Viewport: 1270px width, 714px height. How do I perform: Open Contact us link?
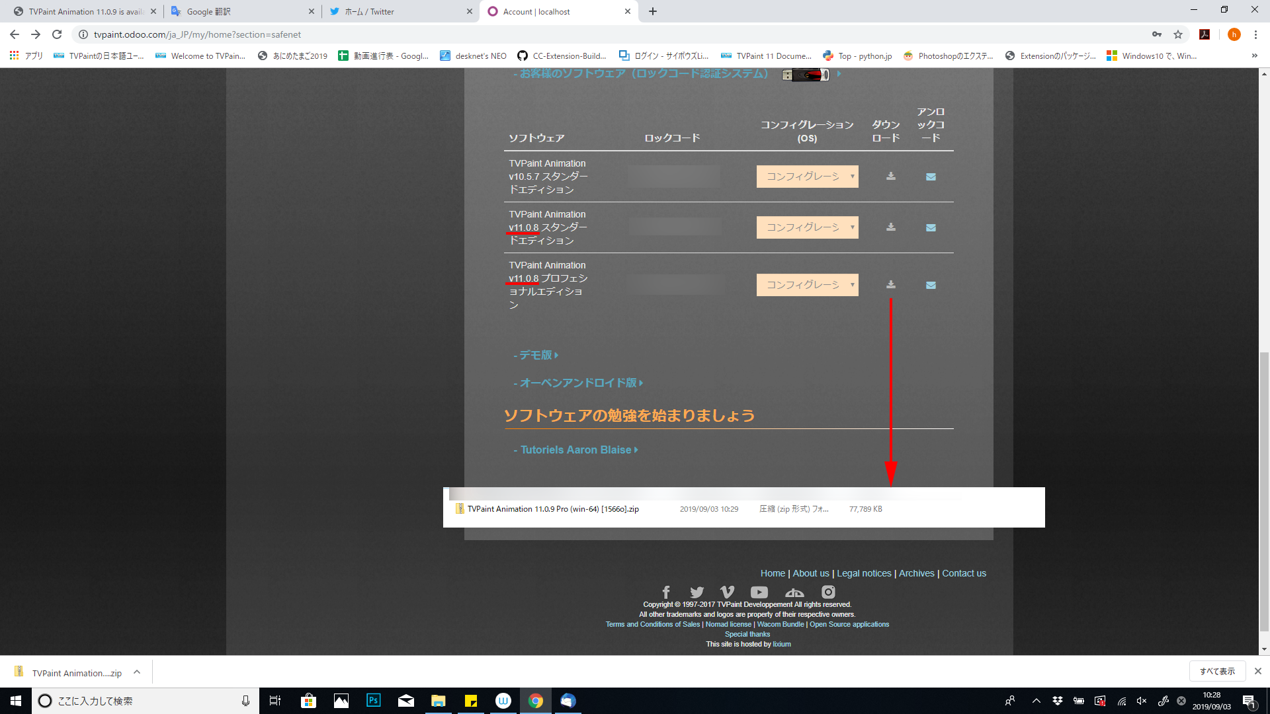[964, 573]
